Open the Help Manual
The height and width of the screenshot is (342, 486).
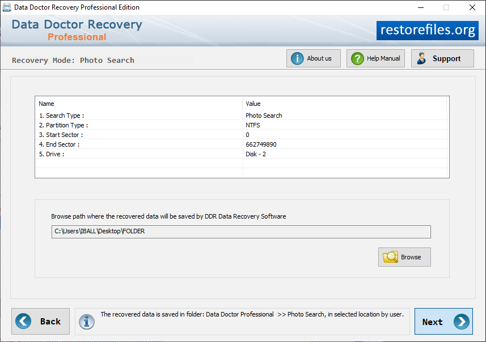pos(375,58)
